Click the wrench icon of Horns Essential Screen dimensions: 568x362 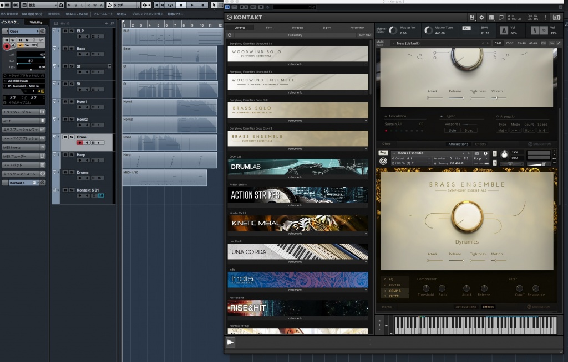[x=383, y=153]
